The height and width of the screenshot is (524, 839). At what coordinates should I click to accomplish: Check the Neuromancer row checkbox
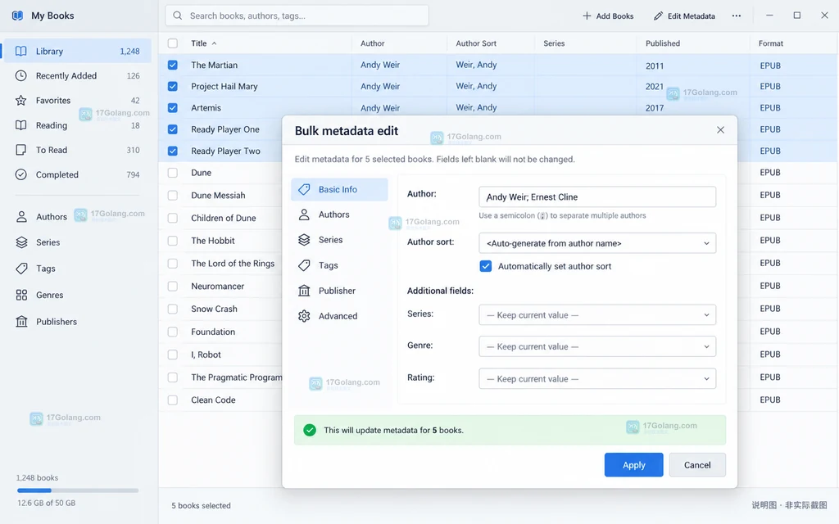coord(172,286)
